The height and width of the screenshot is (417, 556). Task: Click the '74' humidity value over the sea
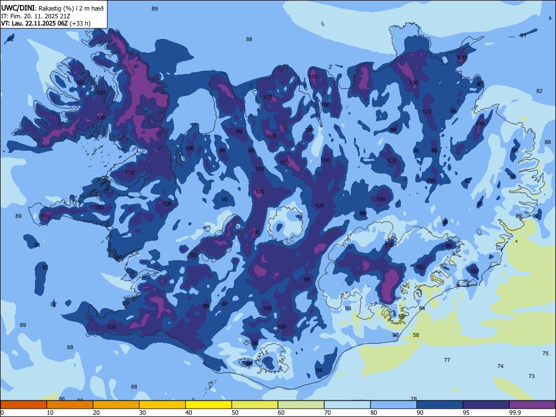pos(500,366)
